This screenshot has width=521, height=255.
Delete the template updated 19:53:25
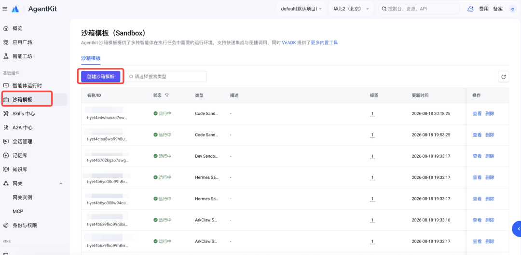pyautogui.click(x=490, y=135)
